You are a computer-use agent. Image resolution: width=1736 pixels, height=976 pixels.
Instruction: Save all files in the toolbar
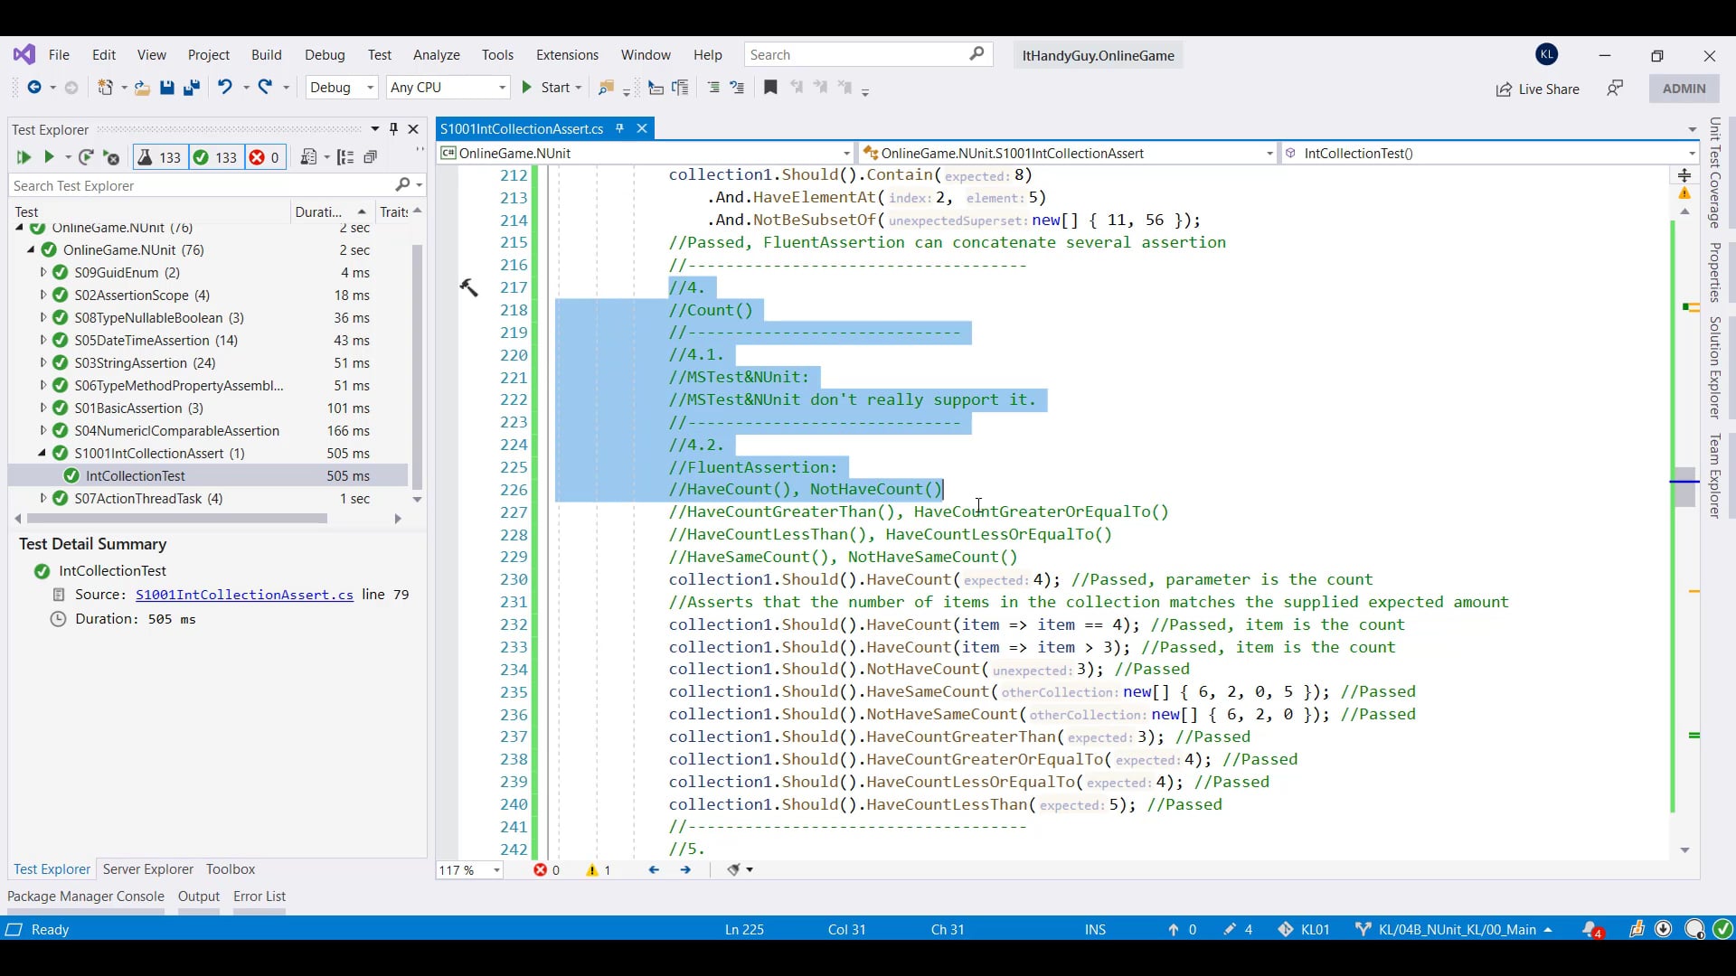pyautogui.click(x=191, y=88)
